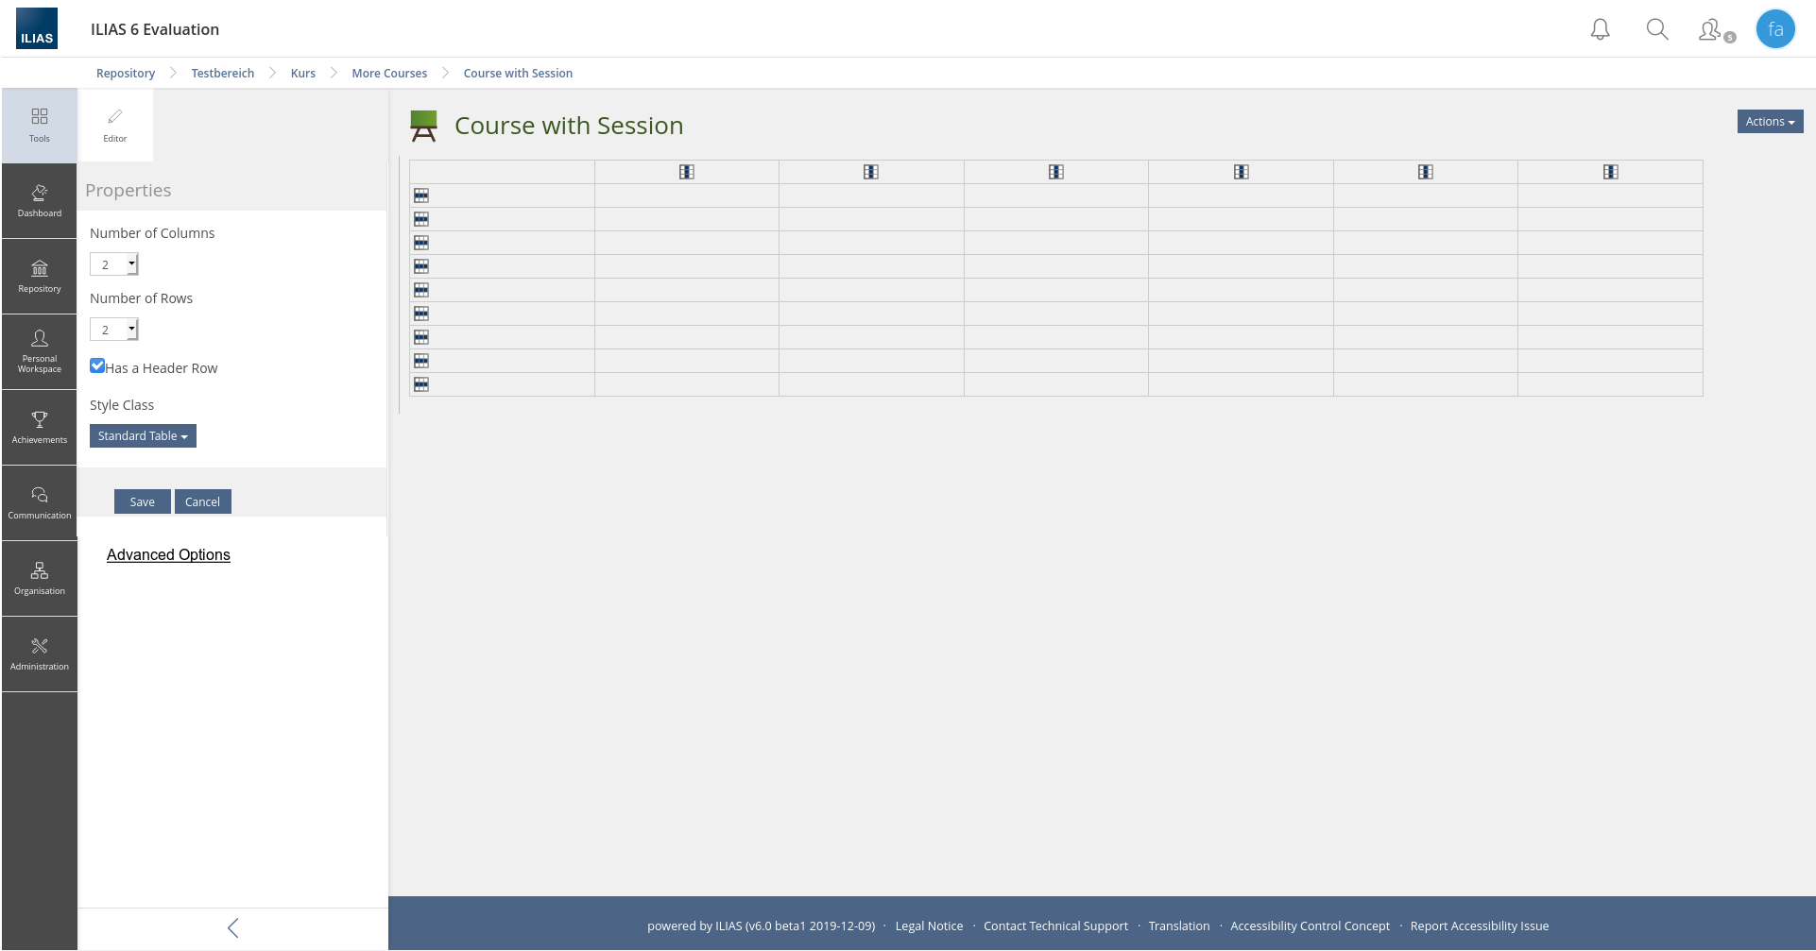Click the fifth column handle icon

[1426, 172]
